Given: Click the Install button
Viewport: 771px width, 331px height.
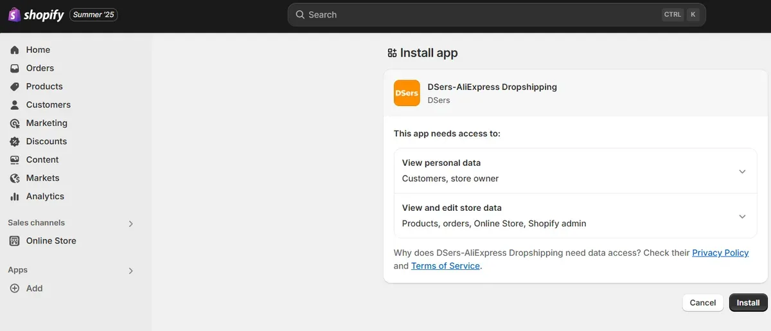Looking at the screenshot, I should (x=748, y=303).
